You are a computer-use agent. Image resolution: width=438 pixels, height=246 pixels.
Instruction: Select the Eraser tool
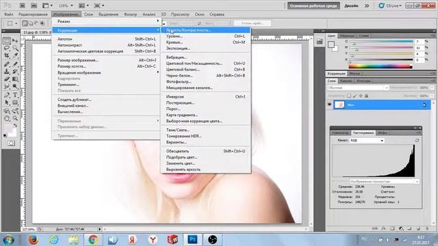coord(7,79)
